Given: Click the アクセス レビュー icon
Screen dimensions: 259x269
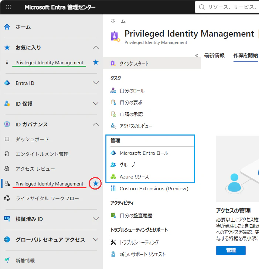Looking at the screenshot, I should (x=7, y=168).
